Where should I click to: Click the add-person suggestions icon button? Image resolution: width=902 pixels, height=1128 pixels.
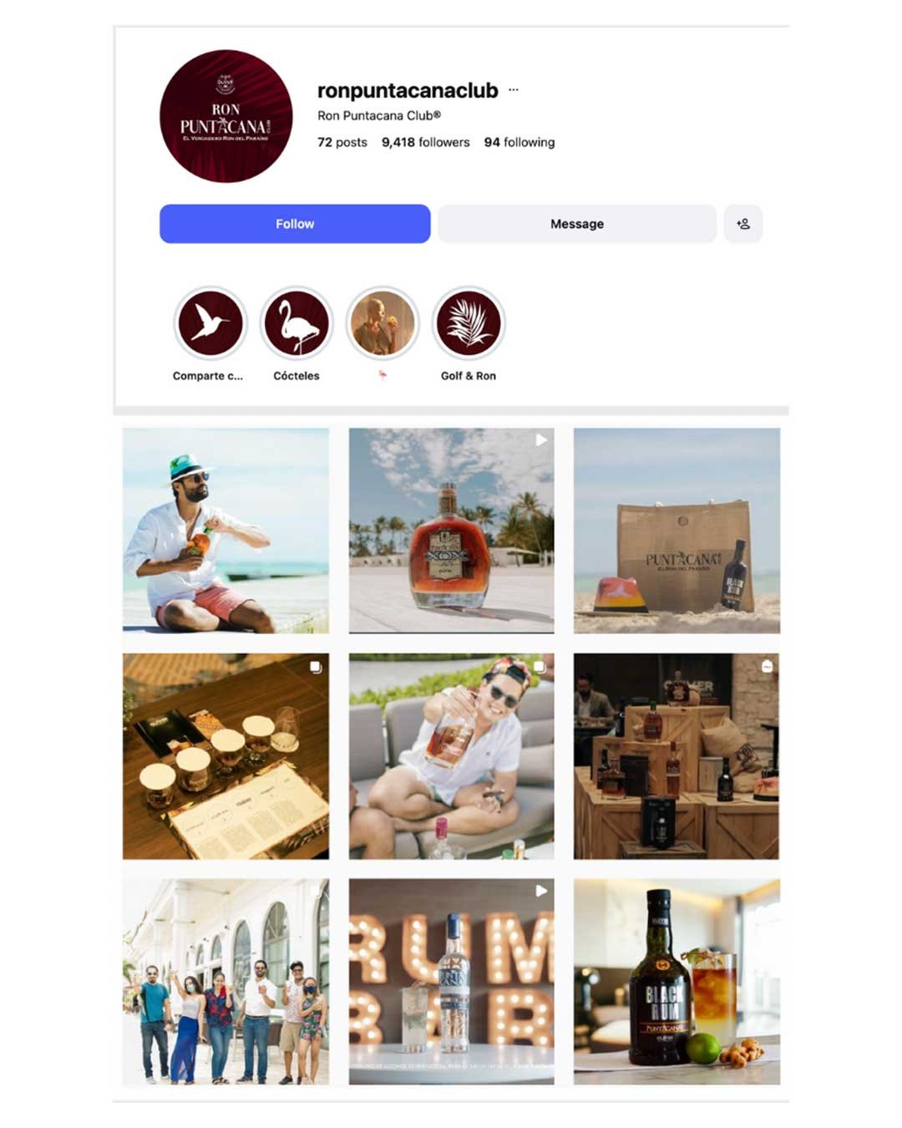tap(742, 224)
